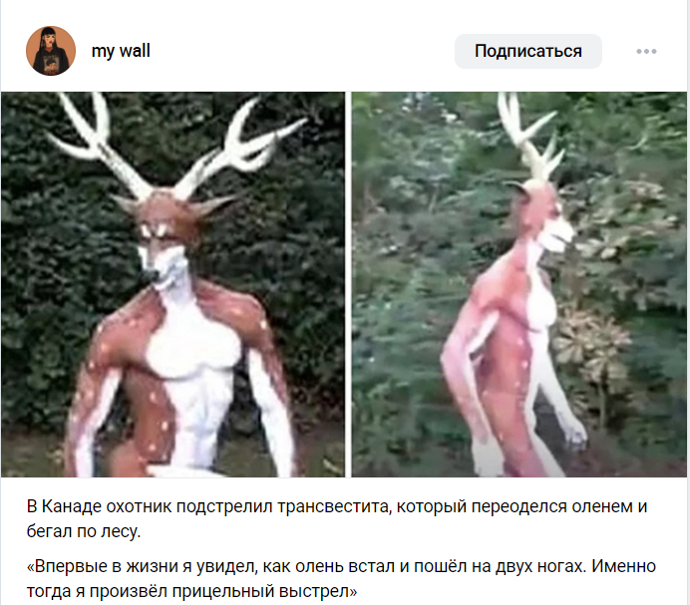Click the antlers in the right photo
This screenshot has width=690, height=605.
(530, 137)
